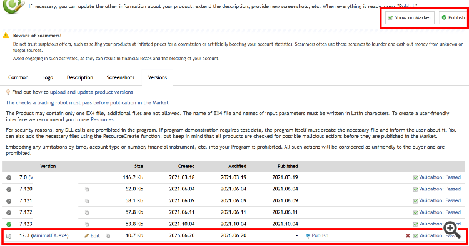Image resolution: width=469 pixels, height=246 pixels.
Task: Click the version number 7.123
Action: click(26, 224)
